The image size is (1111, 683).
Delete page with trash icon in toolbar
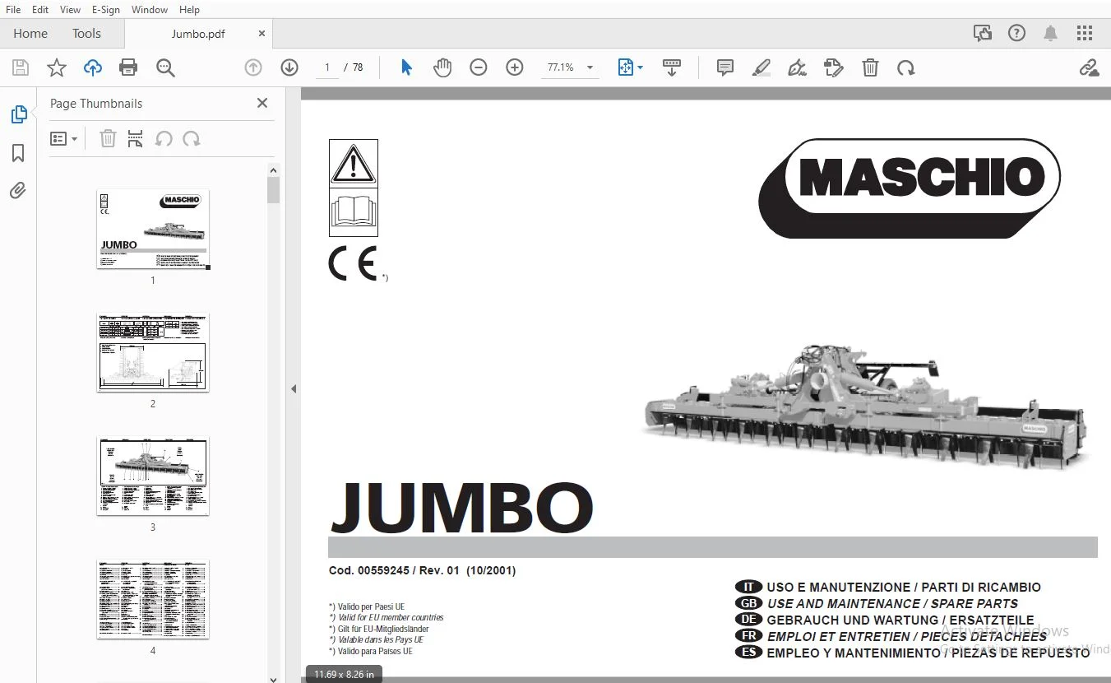point(870,67)
